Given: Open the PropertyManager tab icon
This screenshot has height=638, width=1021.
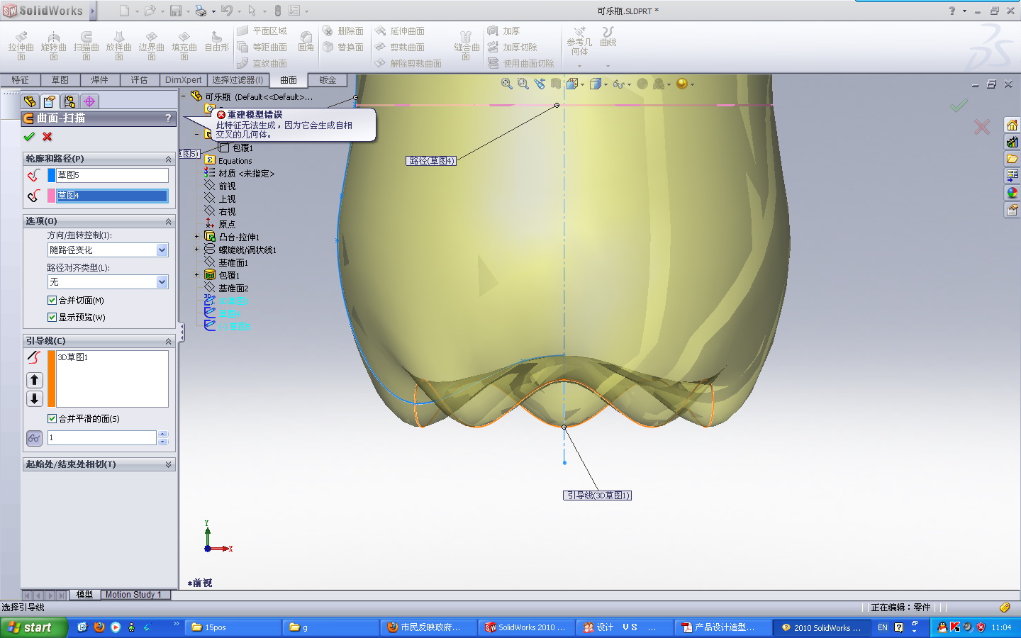Looking at the screenshot, I should click(49, 101).
